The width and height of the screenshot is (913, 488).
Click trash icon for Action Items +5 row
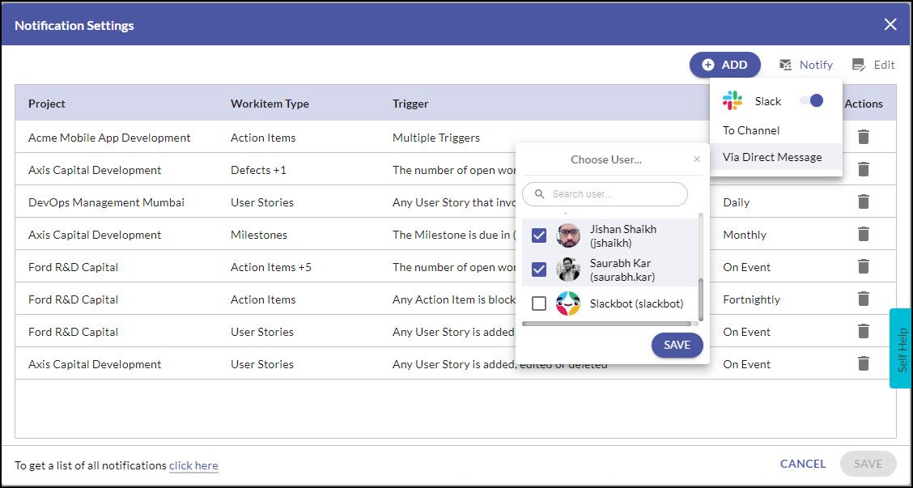(864, 267)
